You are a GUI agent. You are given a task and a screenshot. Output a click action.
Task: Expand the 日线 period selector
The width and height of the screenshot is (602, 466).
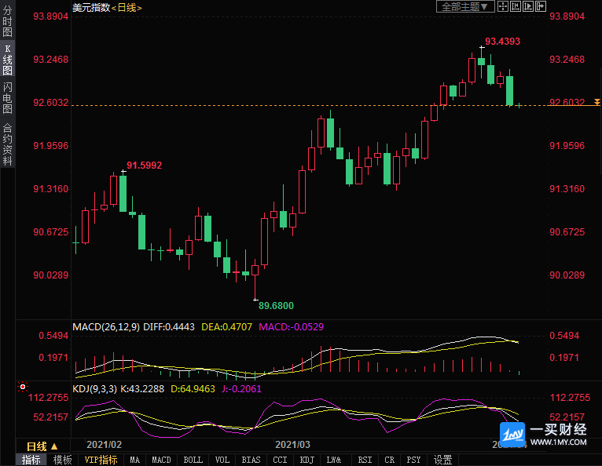[42, 446]
